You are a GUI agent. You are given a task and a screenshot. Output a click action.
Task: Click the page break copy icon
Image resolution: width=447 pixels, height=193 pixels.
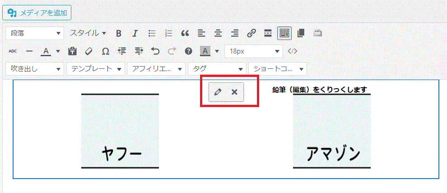[x=301, y=34]
